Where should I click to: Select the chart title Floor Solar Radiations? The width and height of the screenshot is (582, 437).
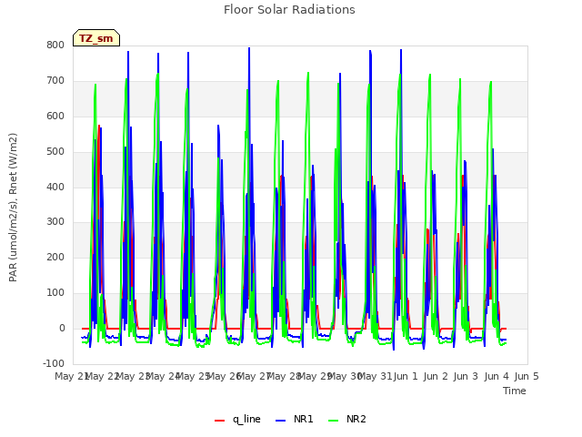[289, 9]
